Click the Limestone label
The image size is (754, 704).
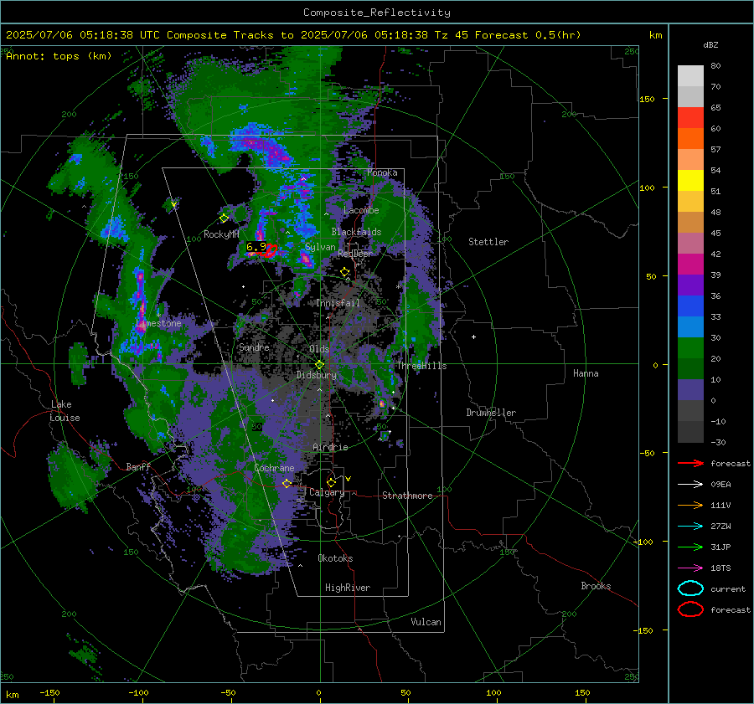(158, 323)
